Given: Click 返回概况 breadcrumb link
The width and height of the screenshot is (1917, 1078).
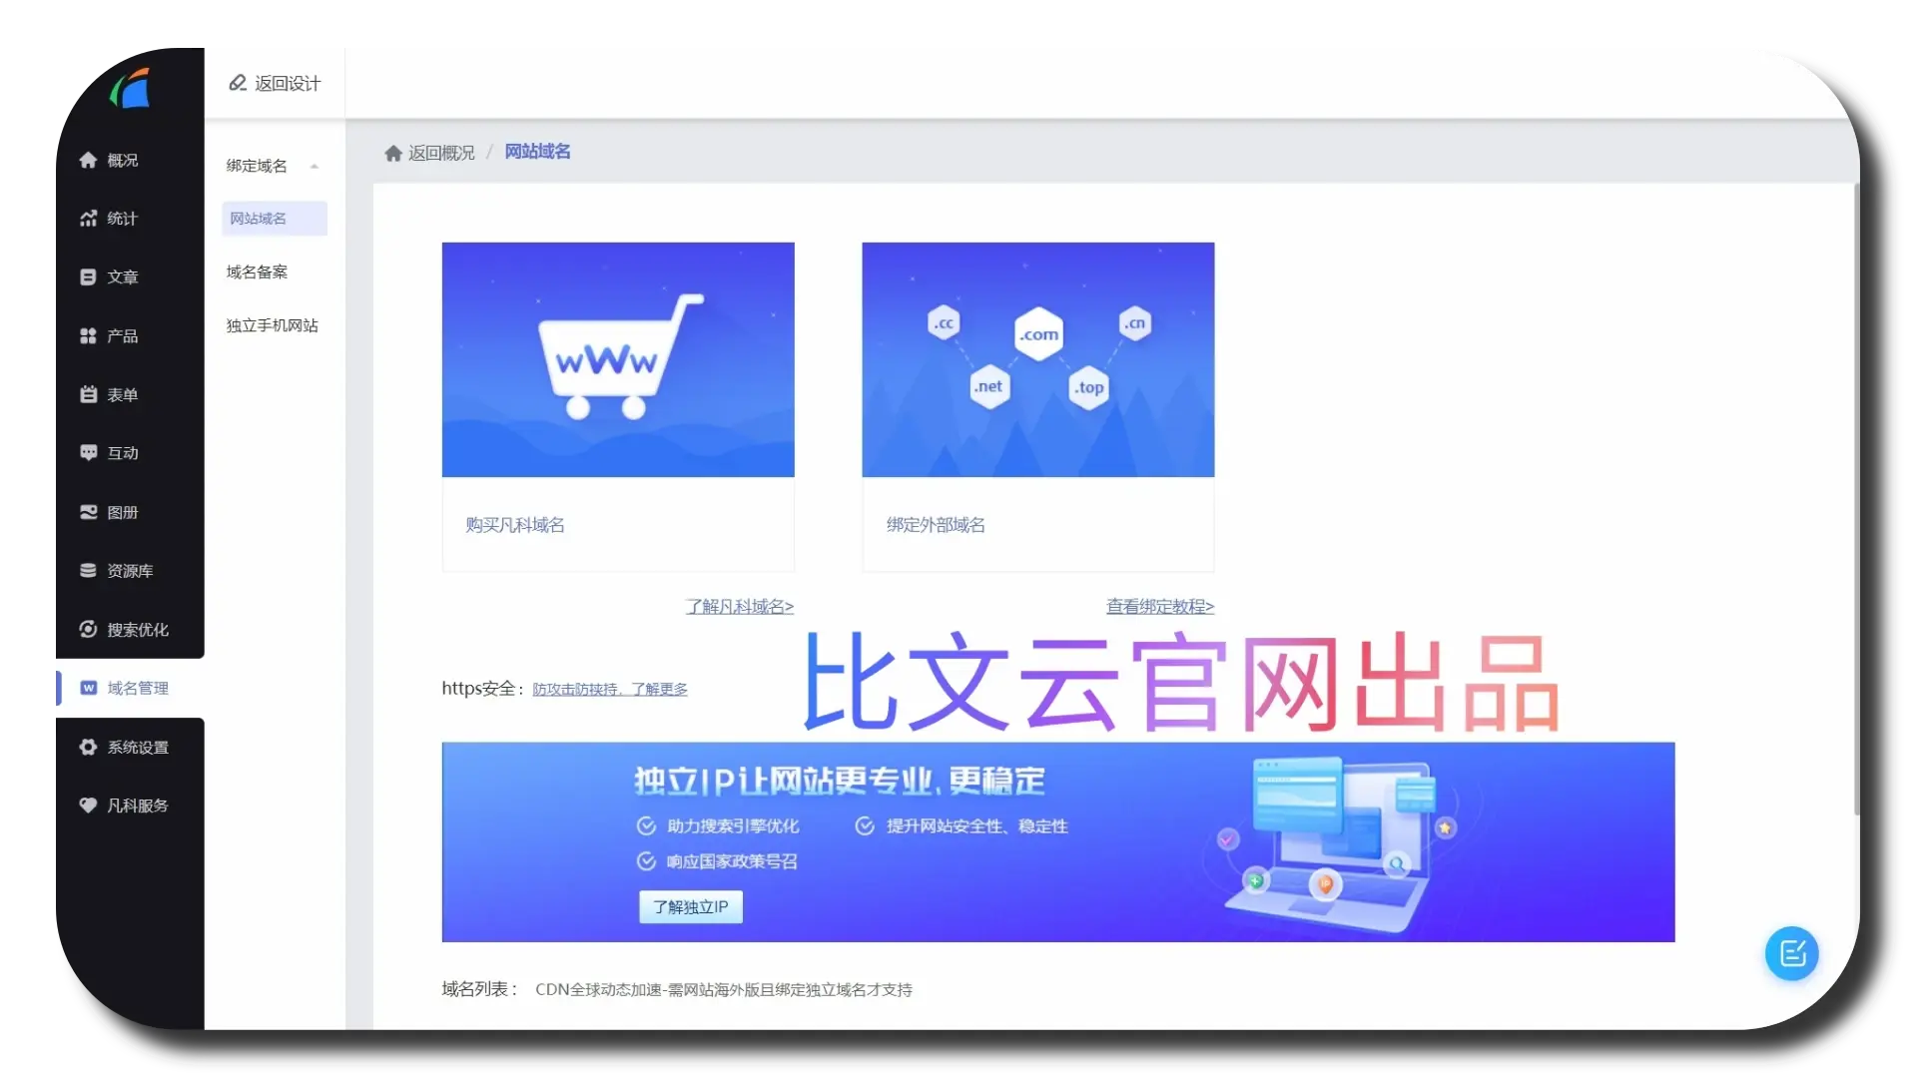Looking at the screenshot, I should 441,153.
